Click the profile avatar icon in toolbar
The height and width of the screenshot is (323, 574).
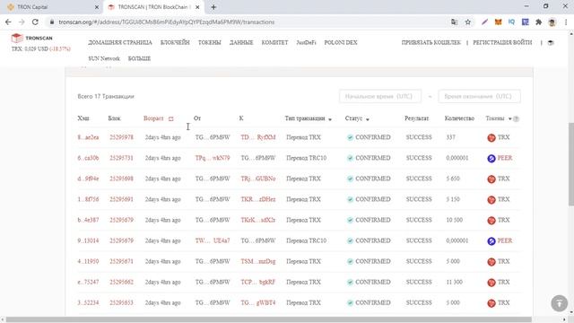click(x=552, y=22)
